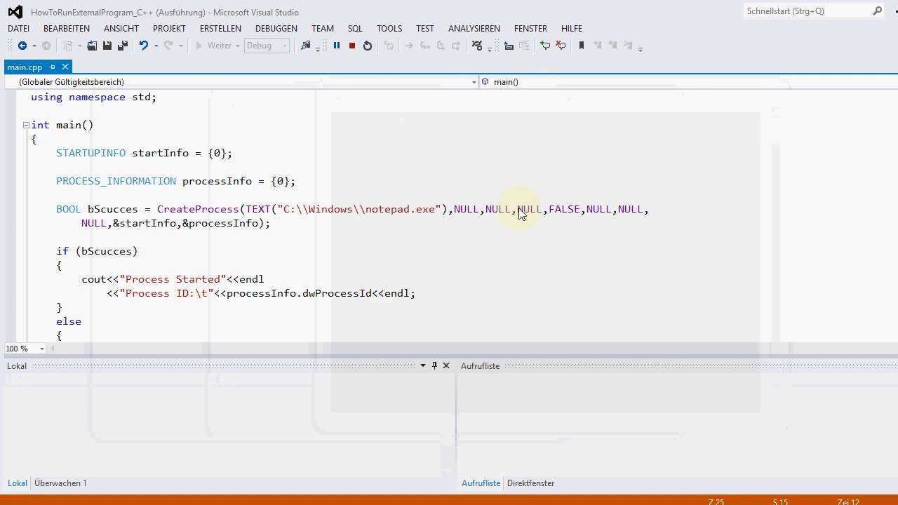The width and height of the screenshot is (898, 505).
Task: Toggle pin on the main.cpp tab
Action: coord(53,67)
